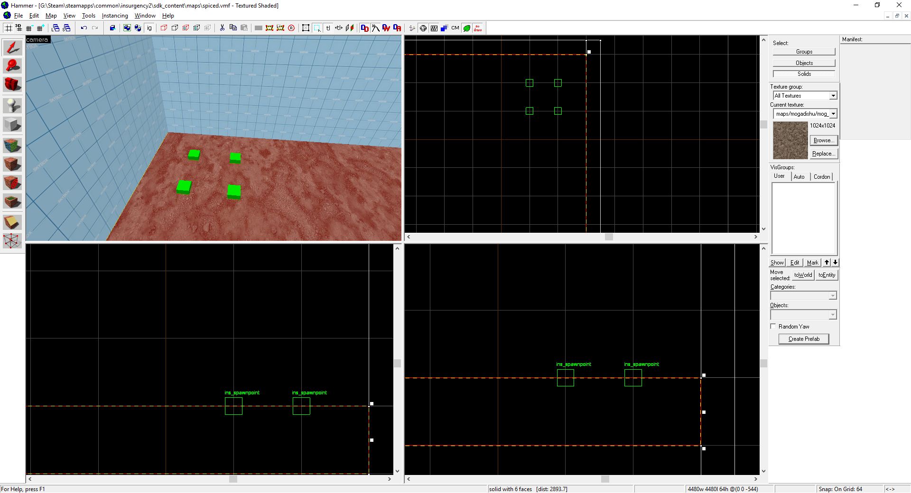Toggle the cordon state button
This screenshot has width=911, height=493.
point(270,28)
